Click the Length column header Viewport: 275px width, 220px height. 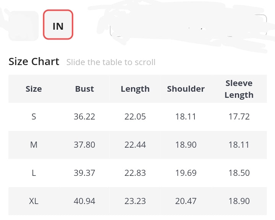coord(135,89)
